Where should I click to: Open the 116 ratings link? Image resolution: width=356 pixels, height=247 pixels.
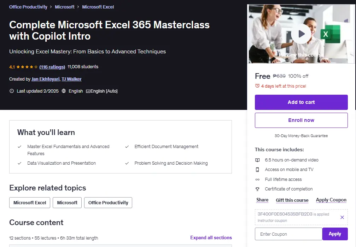pos(52,67)
